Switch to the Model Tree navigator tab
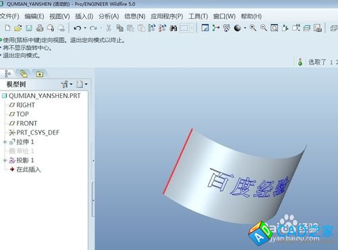Image resolution: width=338 pixels, height=250 pixels. pyautogui.click(x=7, y=74)
